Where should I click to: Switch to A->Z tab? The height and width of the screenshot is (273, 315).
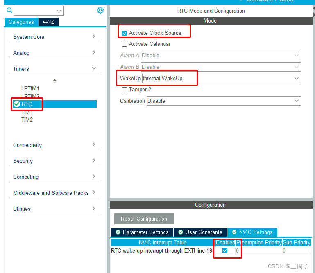pyautogui.click(x=49, y=22)
